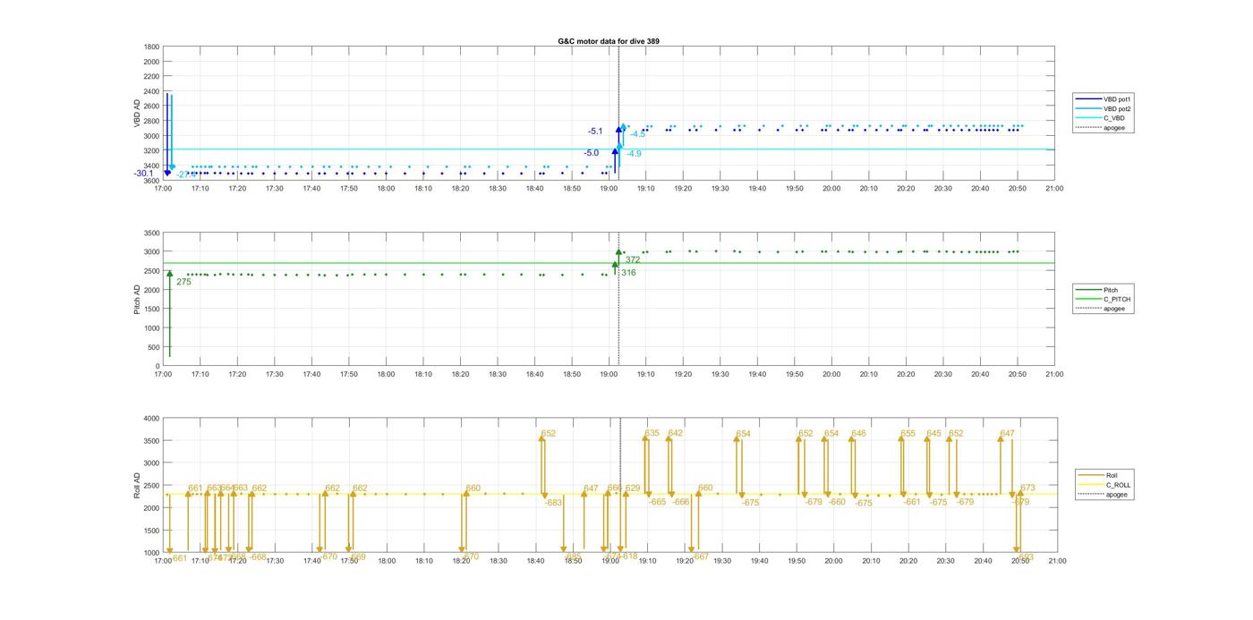Click the 'VBD AD' y-axis label

click(x=138, y=114)
